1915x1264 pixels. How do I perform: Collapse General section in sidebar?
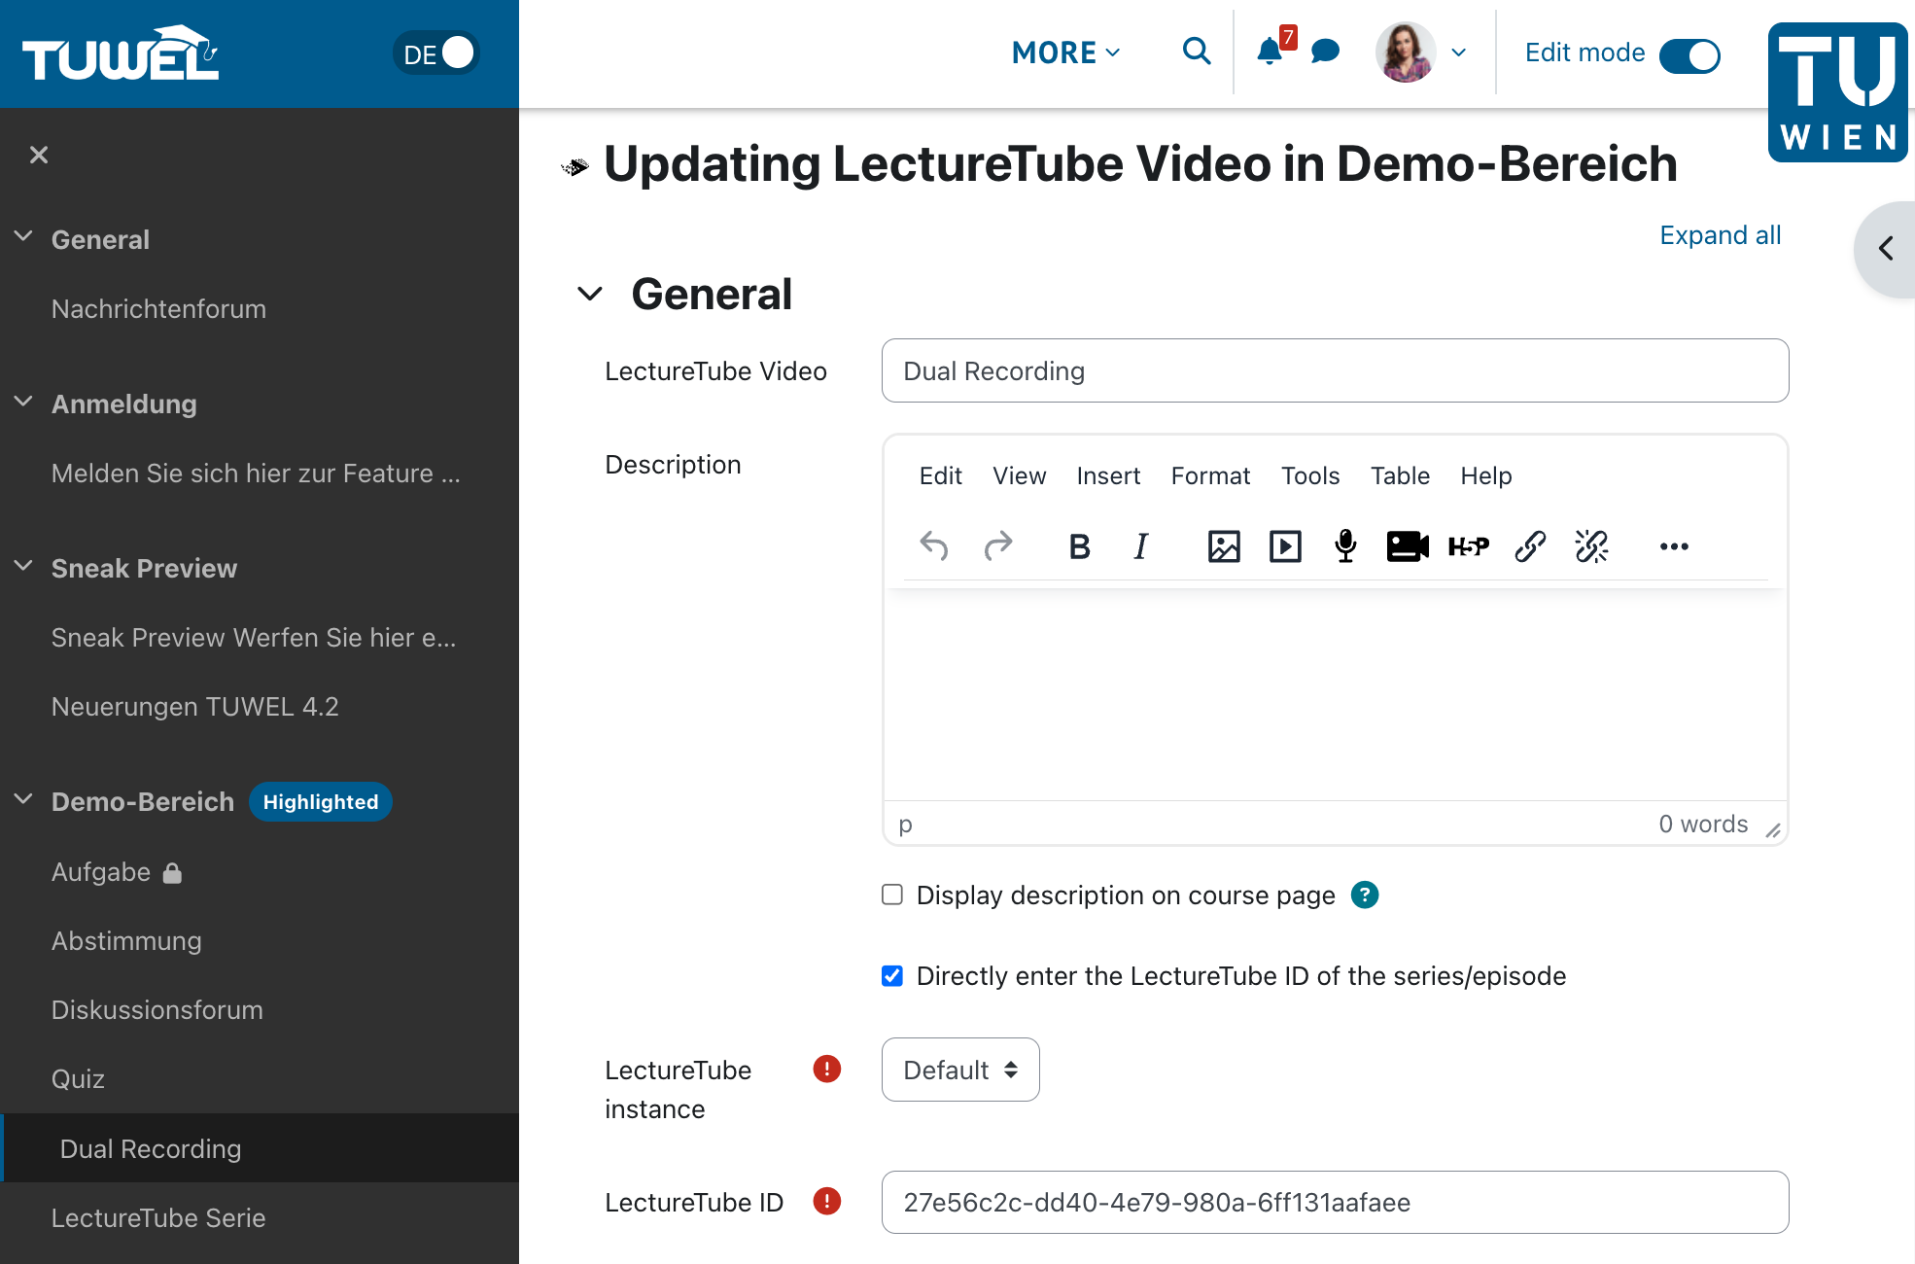pyautogui.click(x=23, y=236)
